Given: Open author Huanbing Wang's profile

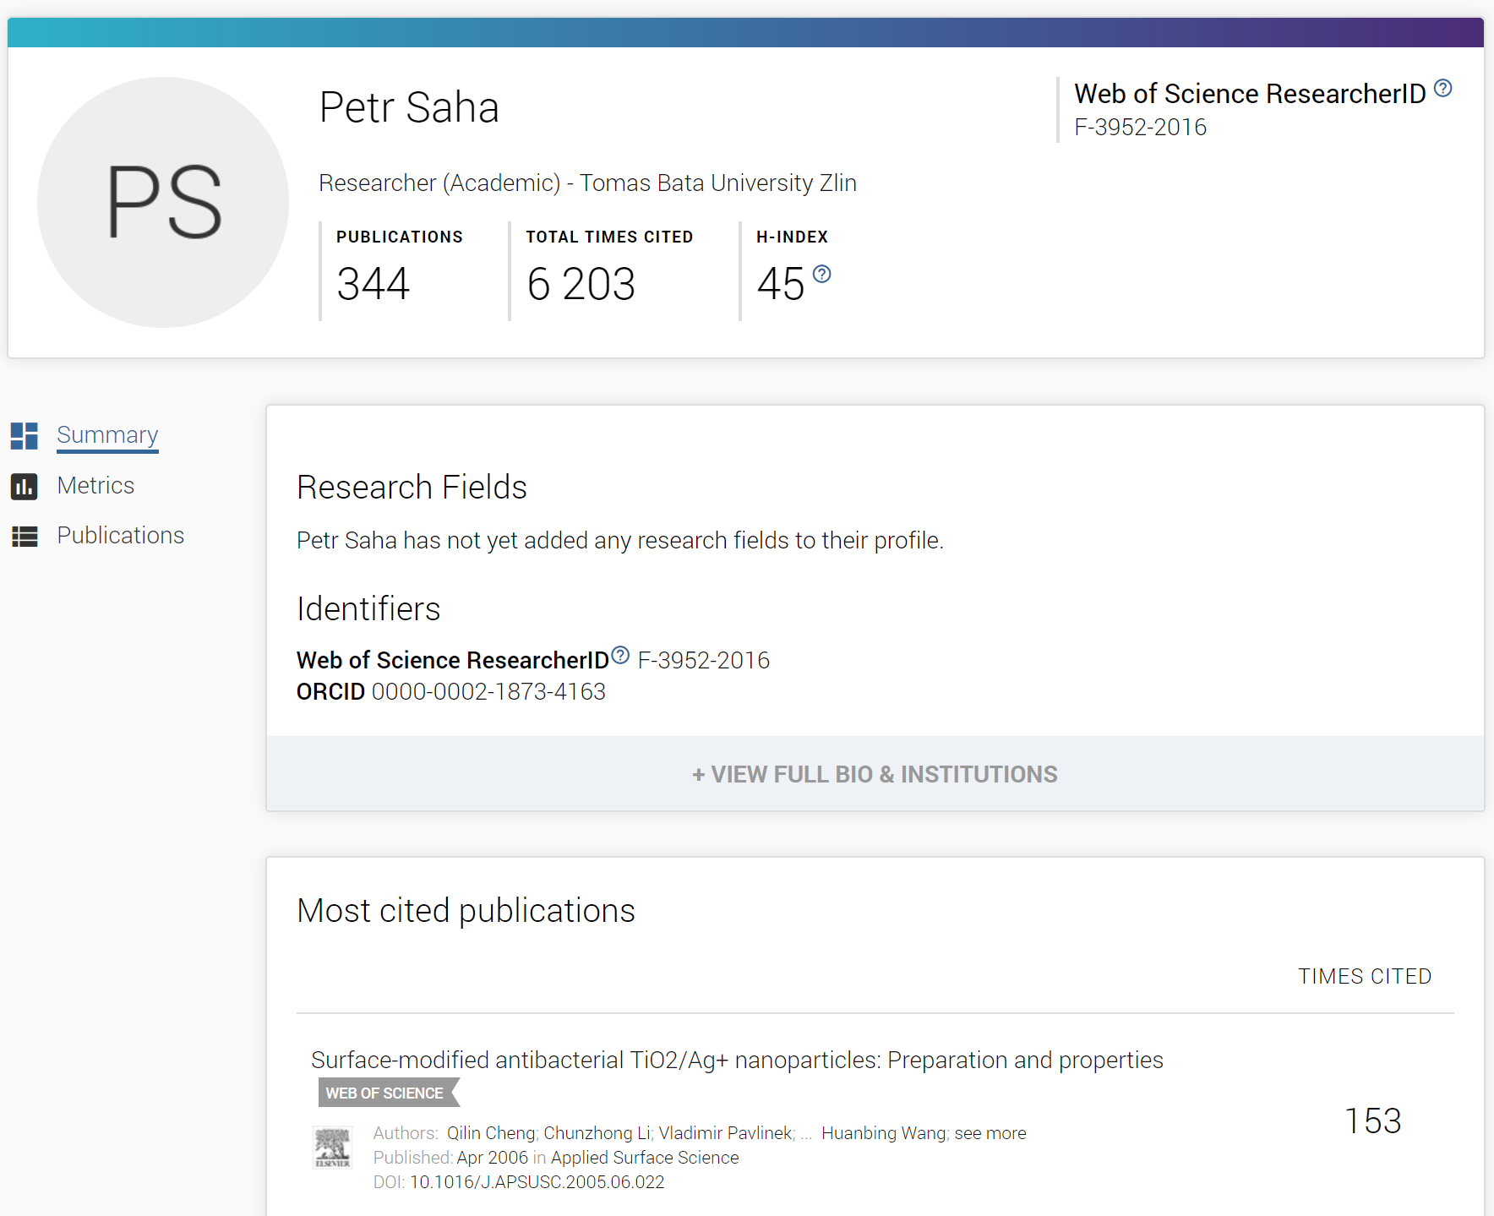Looking at the screenshot, I should (884, 1133).
